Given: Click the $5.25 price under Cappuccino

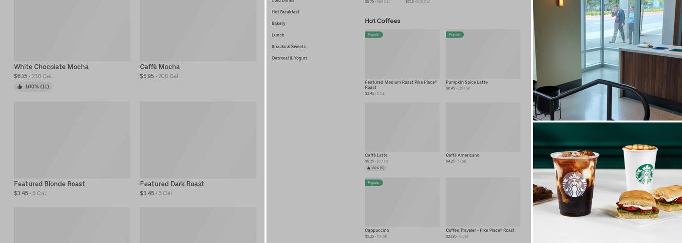Looking at the screenshot, I should click(369, 236).
